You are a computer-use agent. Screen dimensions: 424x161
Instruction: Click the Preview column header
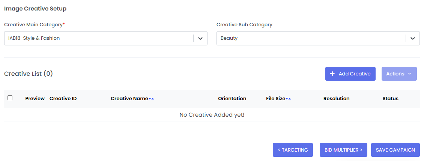pos(35,99)
